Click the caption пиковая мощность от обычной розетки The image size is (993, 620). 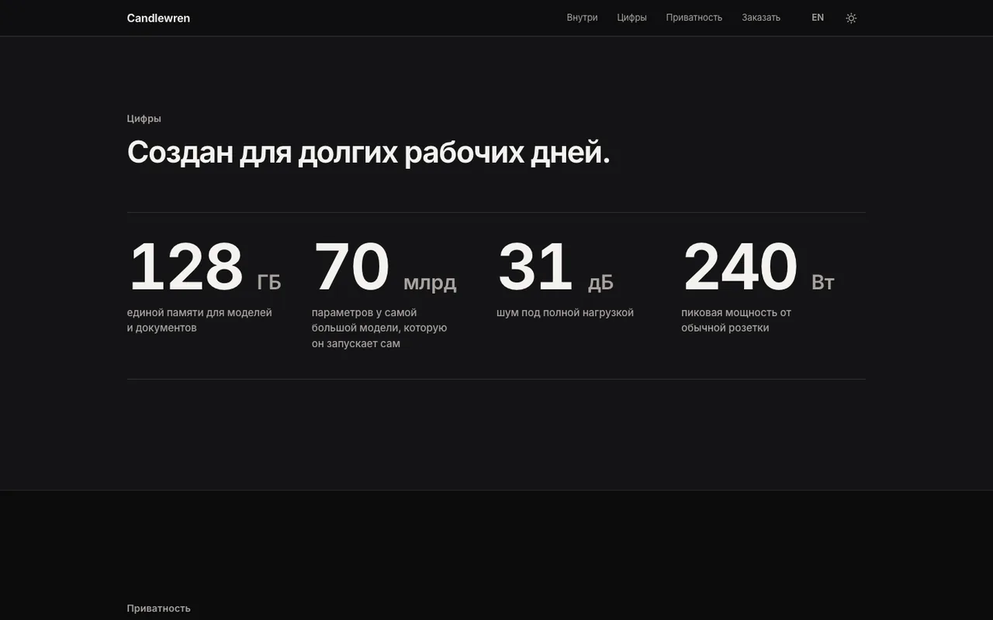click(736, 320)
